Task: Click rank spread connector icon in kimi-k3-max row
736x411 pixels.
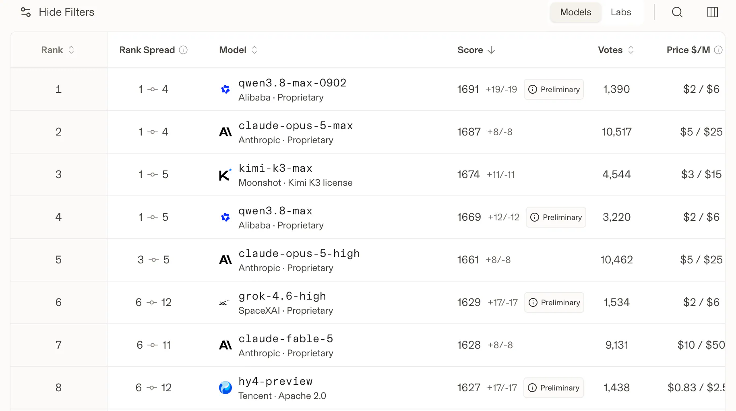Action: pos(153,175)
